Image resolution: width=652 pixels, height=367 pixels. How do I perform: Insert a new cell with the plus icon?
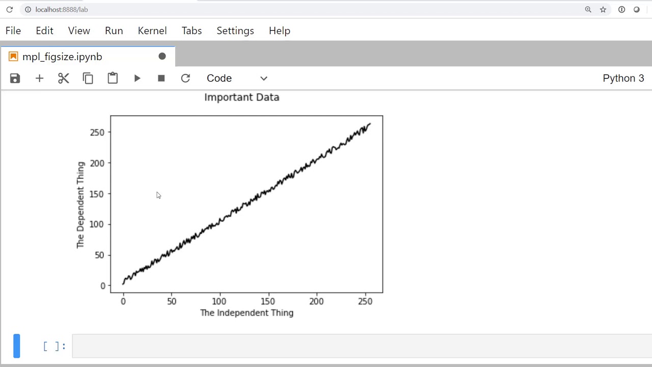click(39, 78)
